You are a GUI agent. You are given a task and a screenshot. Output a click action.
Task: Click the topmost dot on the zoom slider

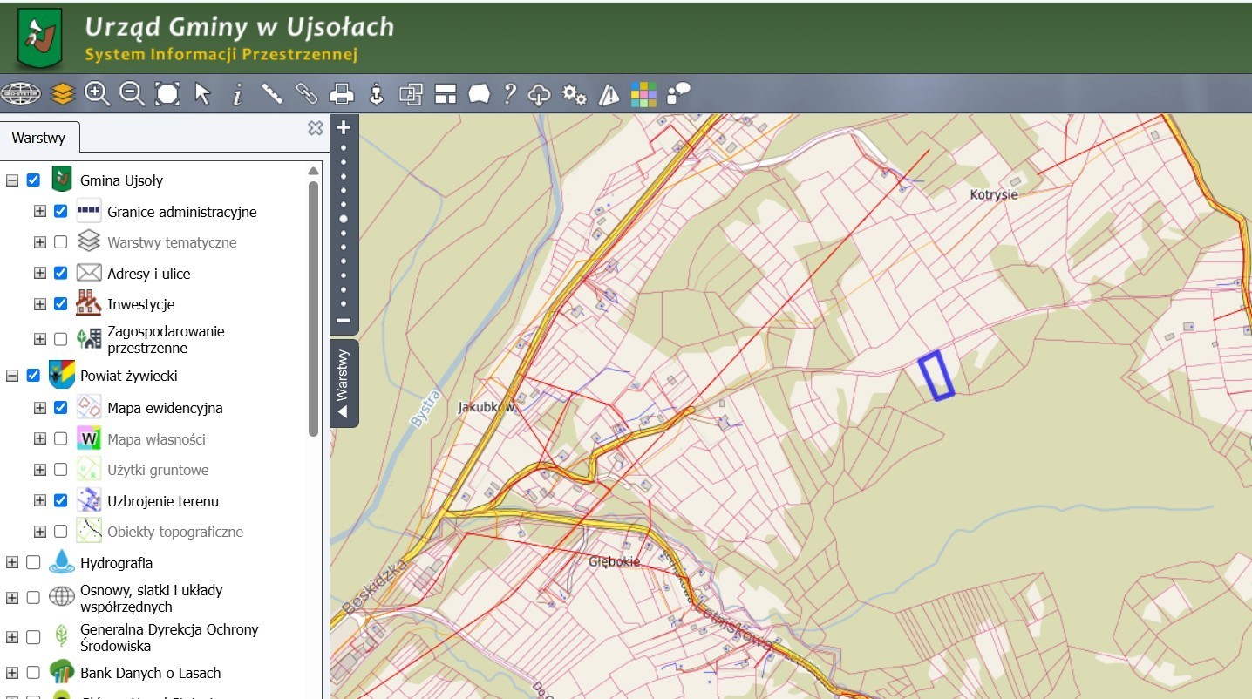(344, 147)
